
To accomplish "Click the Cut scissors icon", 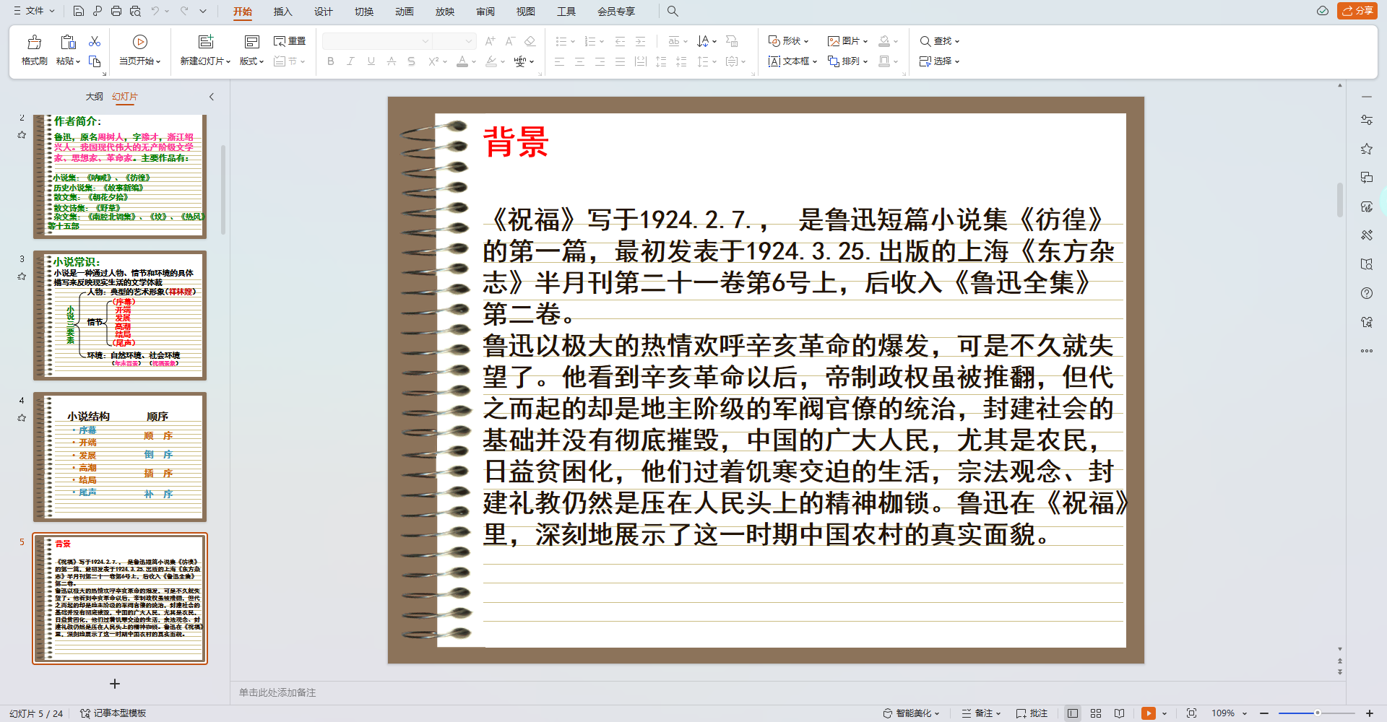I will (x=95, y=41).
